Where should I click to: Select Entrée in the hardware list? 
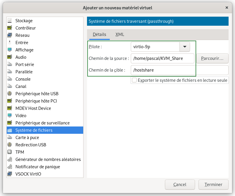(45, 42)
